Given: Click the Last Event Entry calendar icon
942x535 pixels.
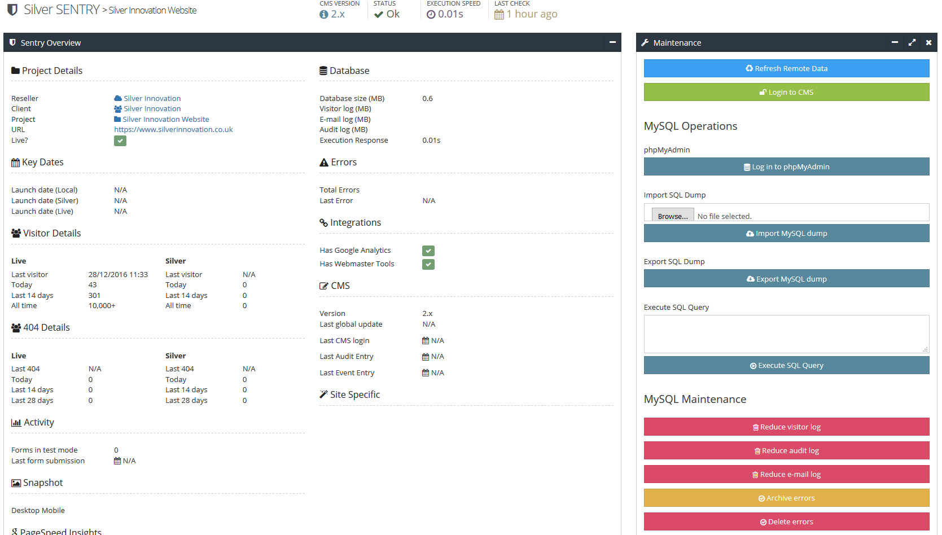Looking at the screenshot, I should click(426, 373).
